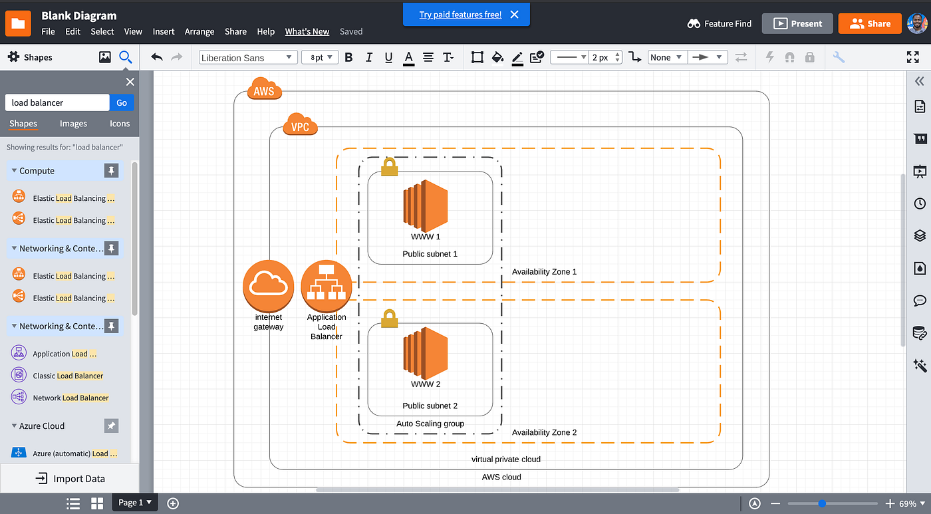Screen dimensions: 931x514
Task: Select the fill color bucket tool
Action: coord(497,57)
